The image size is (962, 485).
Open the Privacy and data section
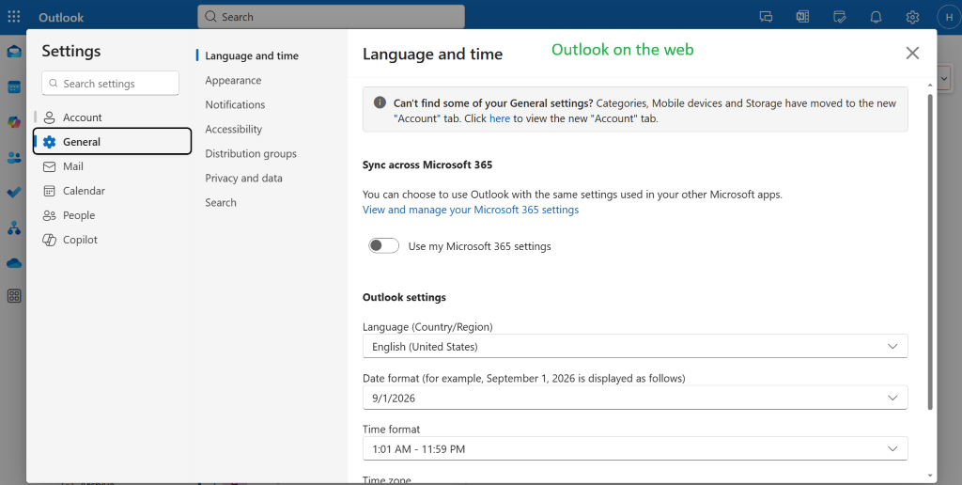243,178
